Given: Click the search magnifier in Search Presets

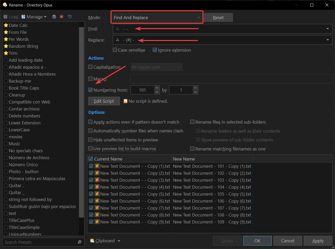Looking at the screenshot, I should pyautogui.click(x=79, y=242).
